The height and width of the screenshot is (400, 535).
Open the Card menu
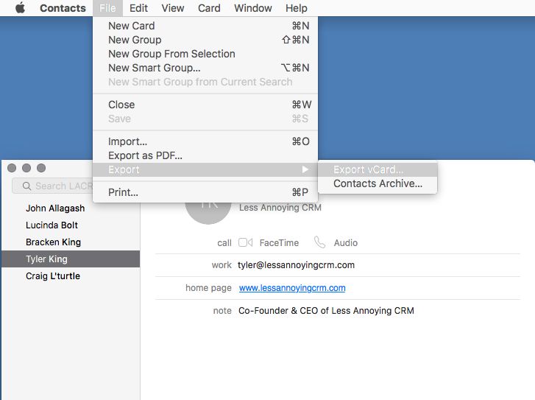point(209,8)
